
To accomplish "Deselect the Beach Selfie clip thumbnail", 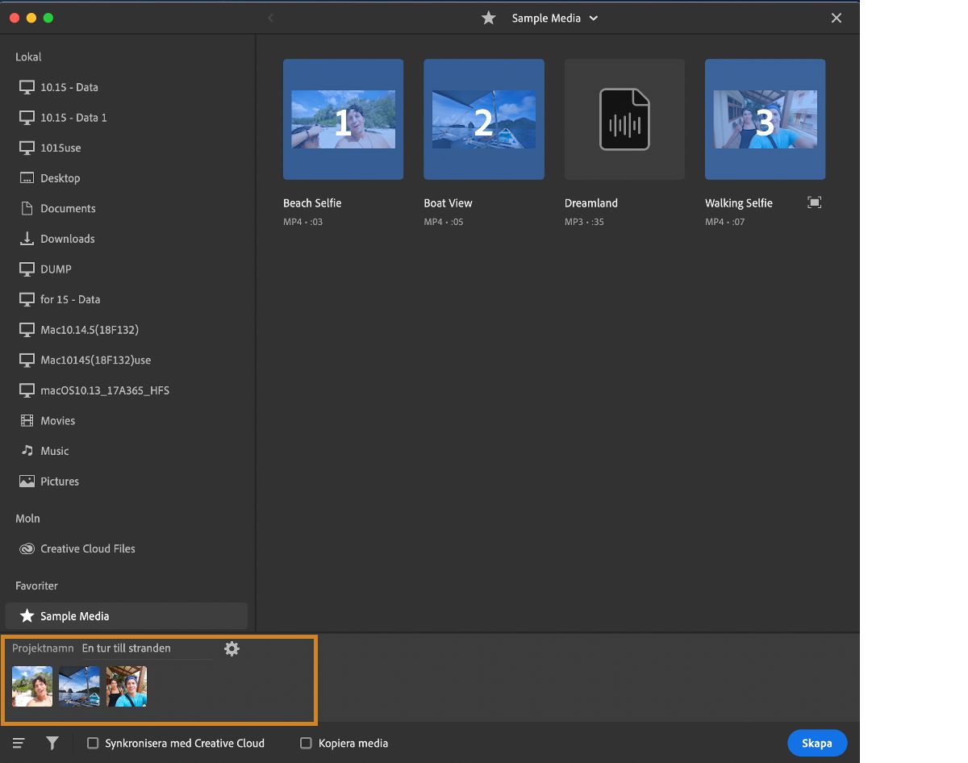I will pyautogui.click(x=343, y=119).
